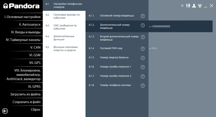The image size is (216, 117).
Task: Open I. Основные настройки section
Action: click(22, 17)
